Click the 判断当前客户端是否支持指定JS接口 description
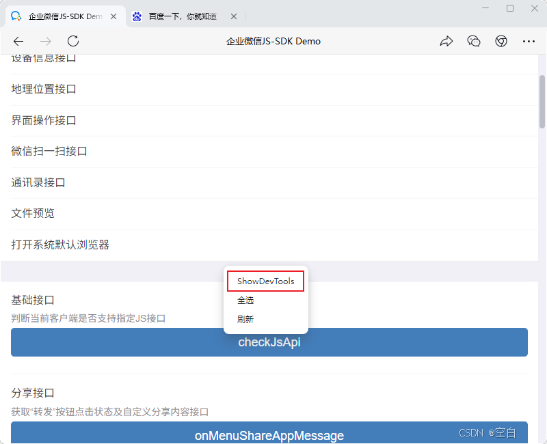 click(x=88, y=318)
